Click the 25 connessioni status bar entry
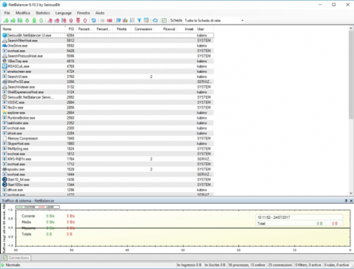Image resolution: width=354 pixels, height=269 pixels. click(x=280, y=265)
